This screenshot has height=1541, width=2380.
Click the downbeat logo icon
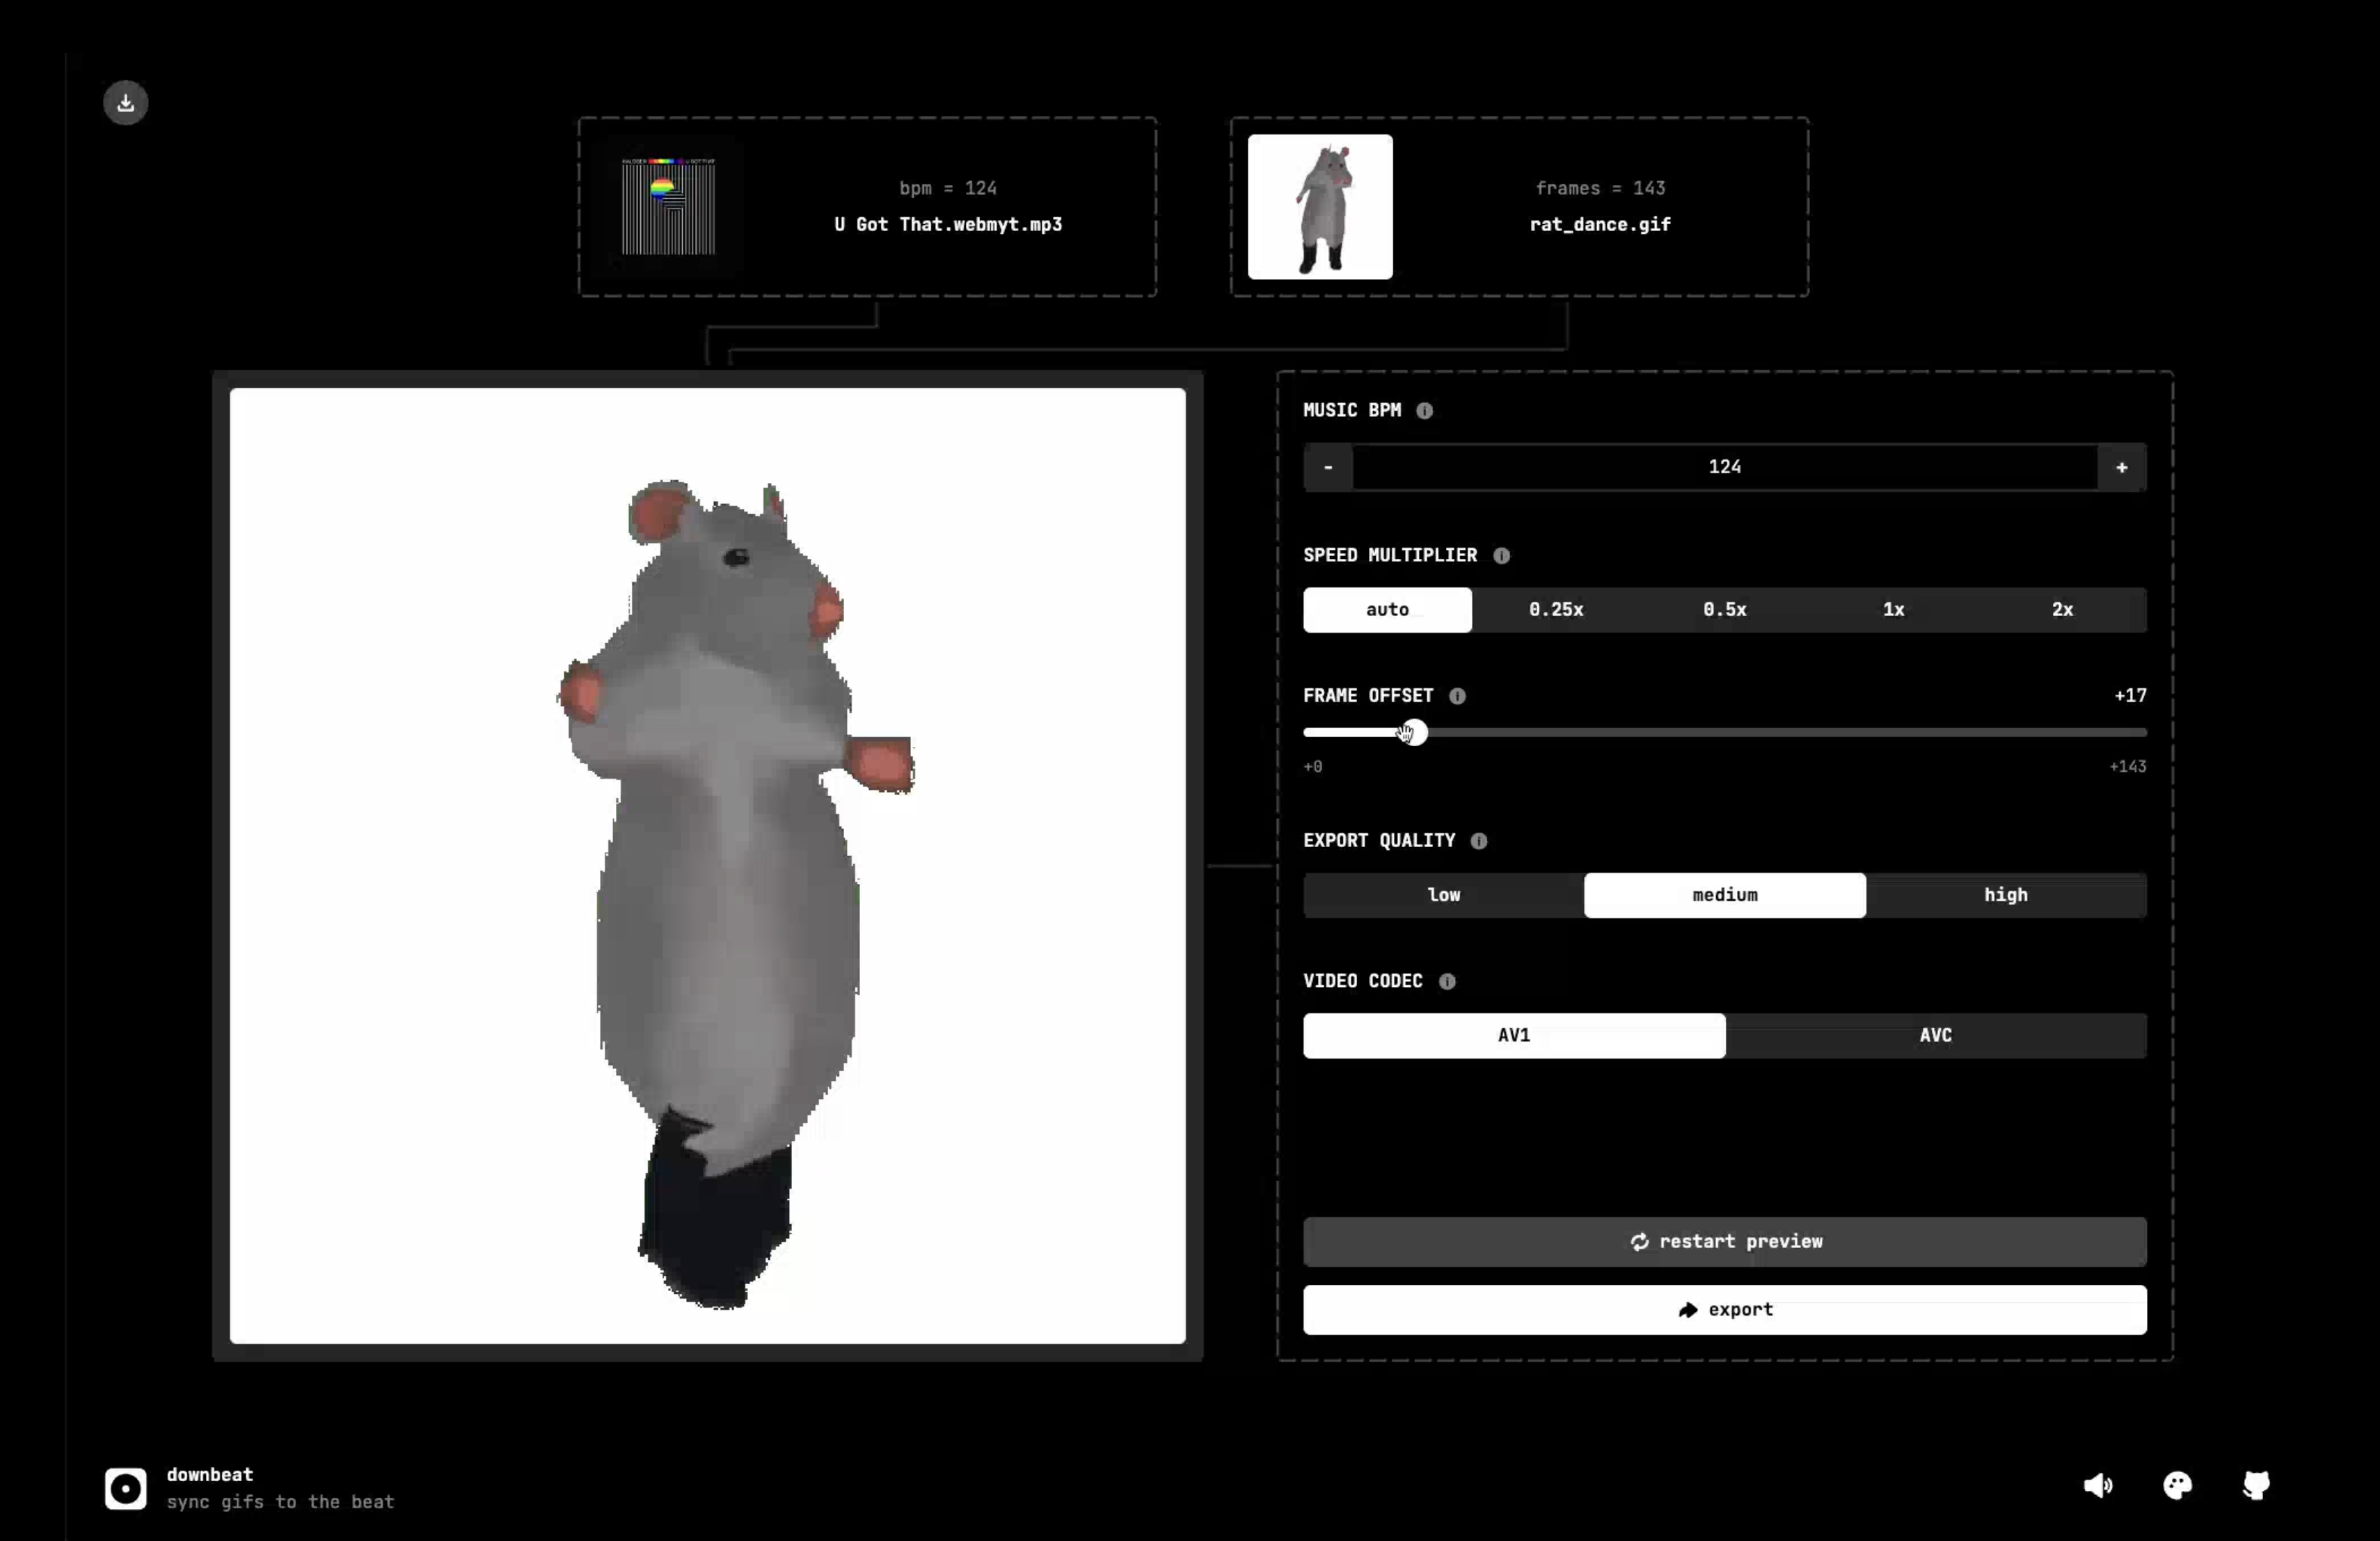tap(126, 1489)
